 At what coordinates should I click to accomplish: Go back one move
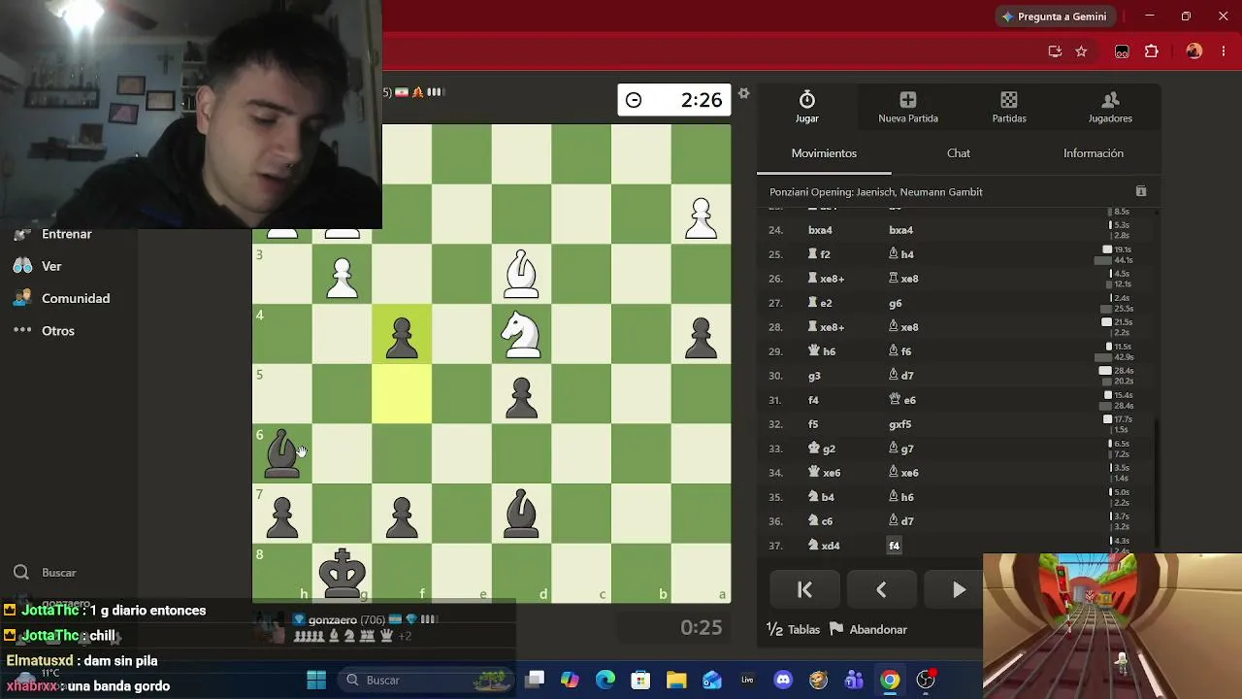[x=881, y=589]
